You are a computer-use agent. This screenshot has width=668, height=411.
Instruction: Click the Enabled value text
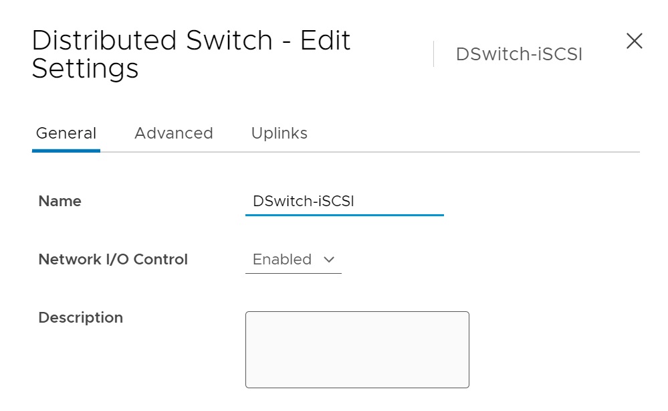(x=282, y=260)
